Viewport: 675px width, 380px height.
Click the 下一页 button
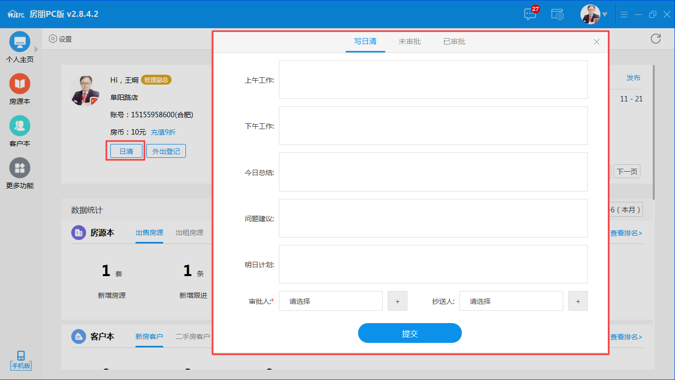627,172
